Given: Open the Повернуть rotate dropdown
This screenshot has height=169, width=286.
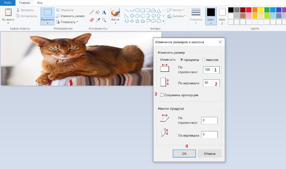Looking at the screenshot, I should click(67, 22).
